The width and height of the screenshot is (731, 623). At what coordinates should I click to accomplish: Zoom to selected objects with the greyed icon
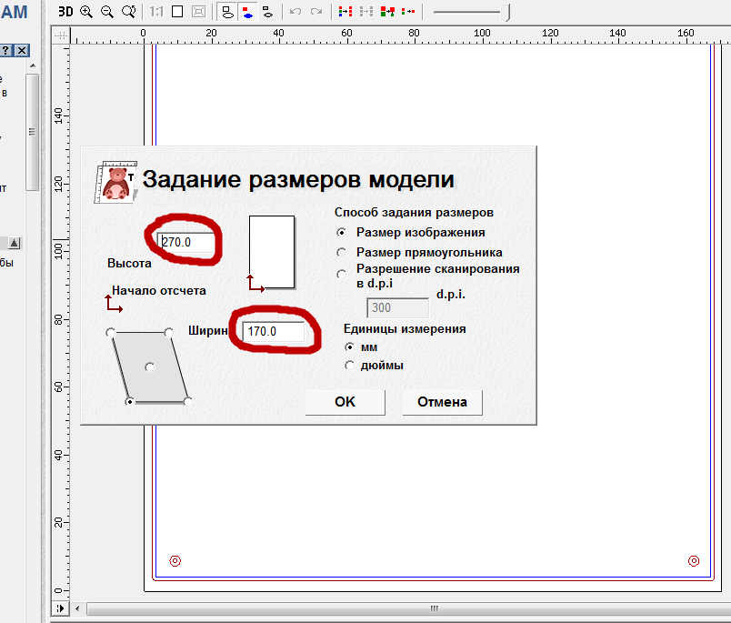pos(198,11)
